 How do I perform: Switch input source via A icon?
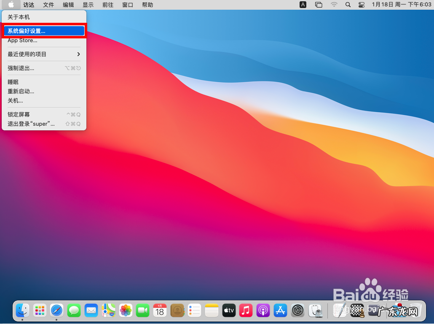click(303, 5)
